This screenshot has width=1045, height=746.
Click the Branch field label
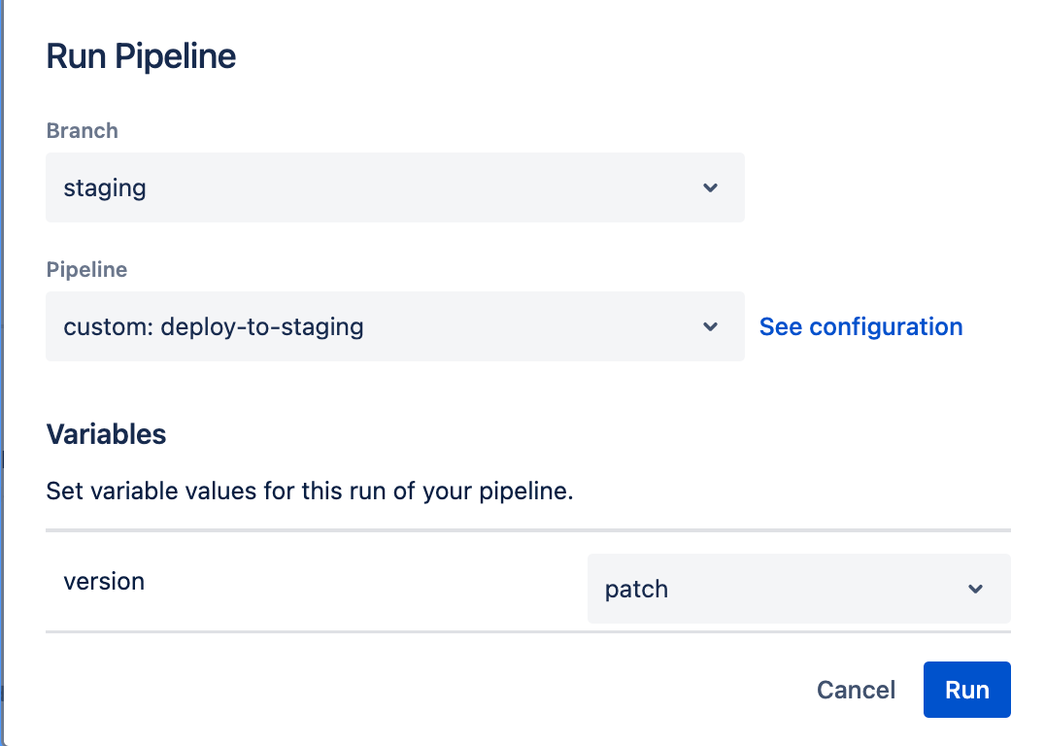coord(82,130)
